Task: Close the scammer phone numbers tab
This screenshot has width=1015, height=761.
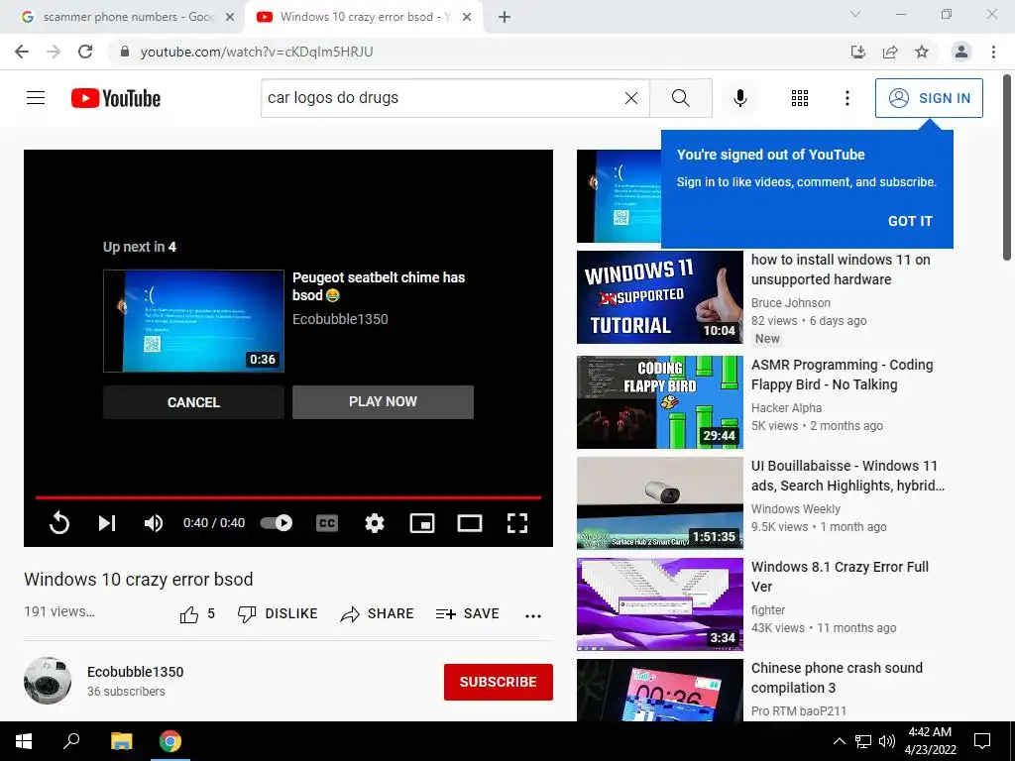Action: (230, 18)
